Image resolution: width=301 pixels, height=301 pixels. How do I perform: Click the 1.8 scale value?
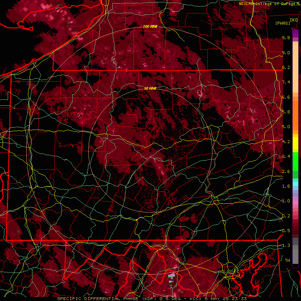(286, 186)
